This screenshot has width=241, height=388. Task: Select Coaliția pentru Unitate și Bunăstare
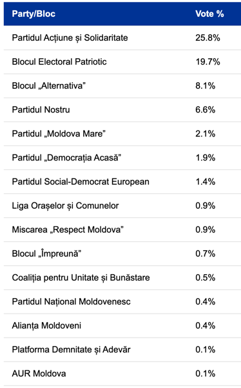81,278
